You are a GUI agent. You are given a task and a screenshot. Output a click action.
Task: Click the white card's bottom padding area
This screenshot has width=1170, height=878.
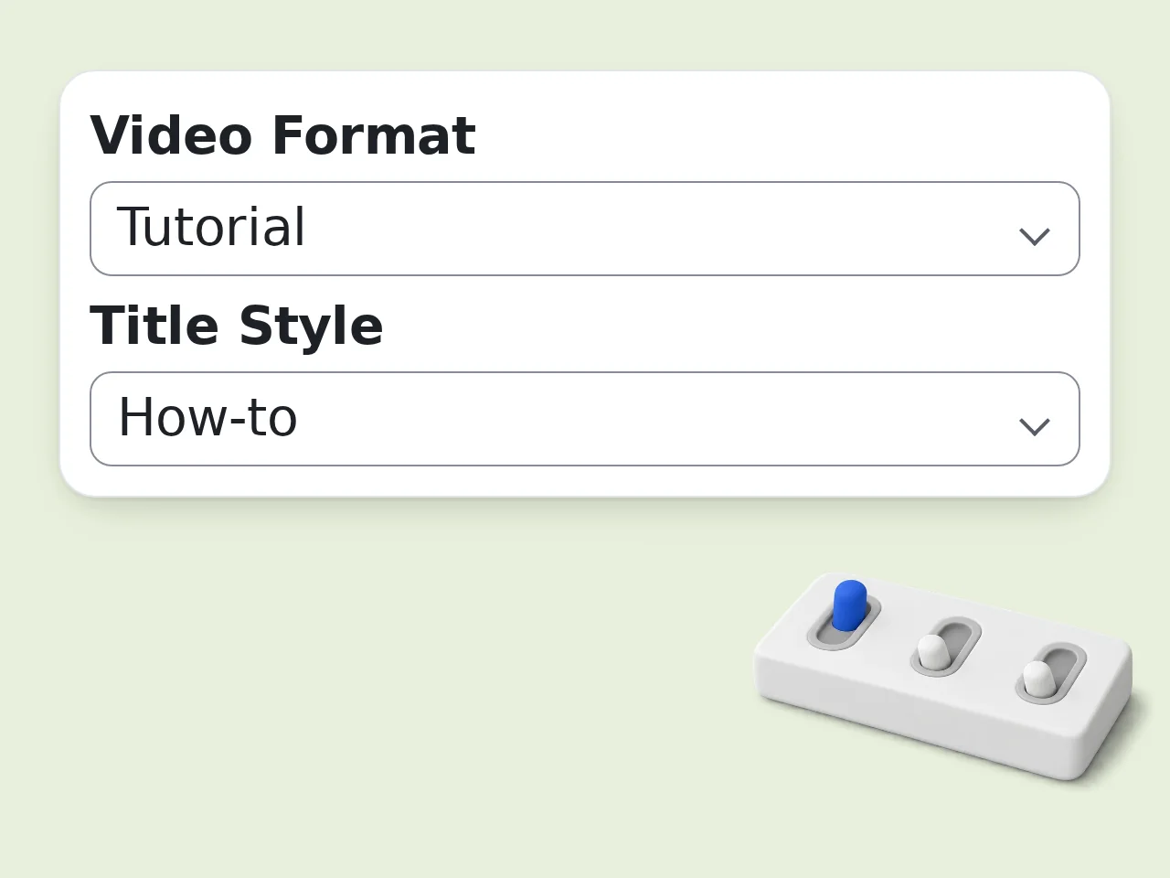585,481
